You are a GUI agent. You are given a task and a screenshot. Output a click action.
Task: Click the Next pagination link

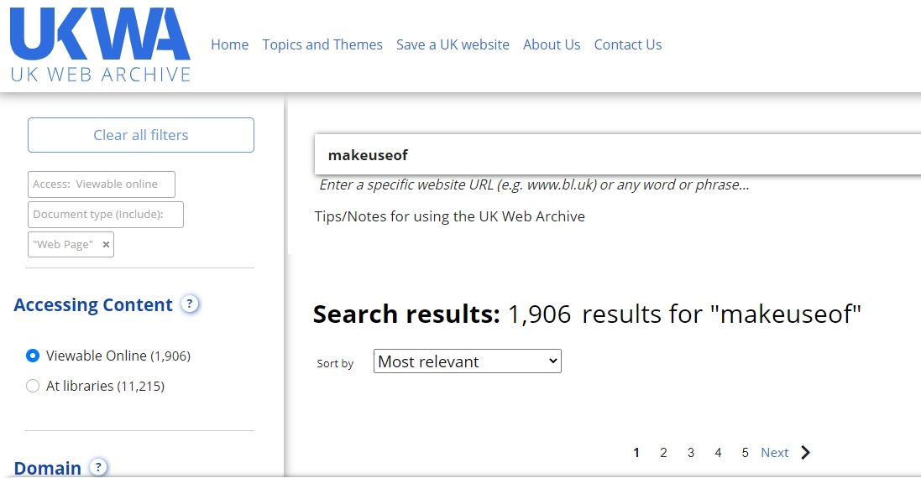click(775, 453)
